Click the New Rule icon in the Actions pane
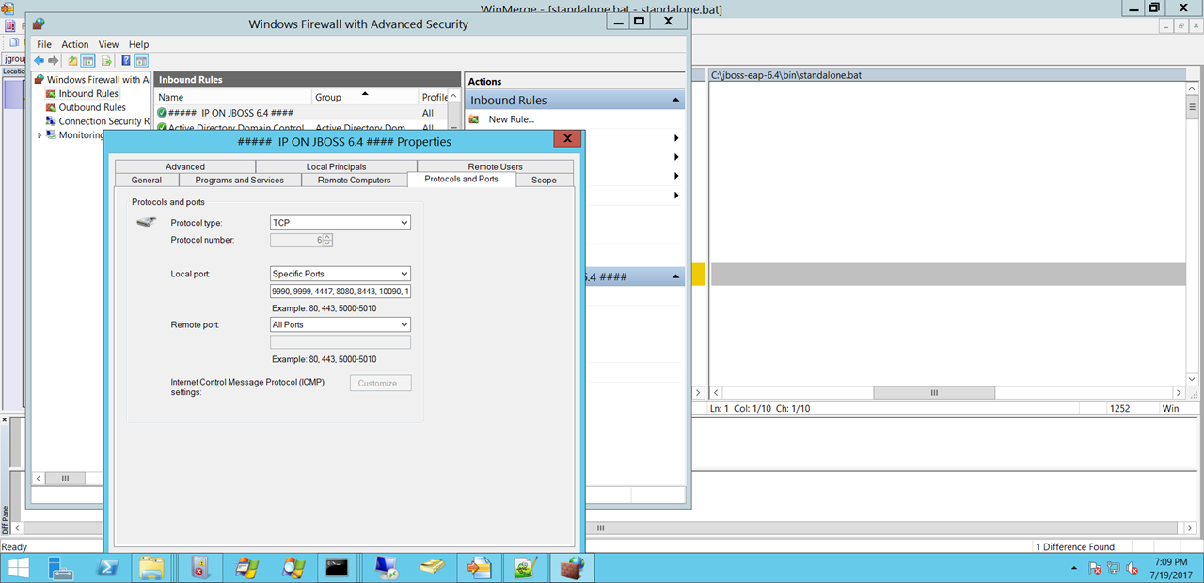This screenshot has width=1204, height=583. coord(474,119)
